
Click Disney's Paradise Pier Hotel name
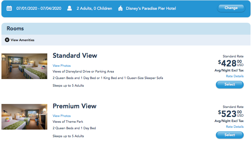click(151, 8)
